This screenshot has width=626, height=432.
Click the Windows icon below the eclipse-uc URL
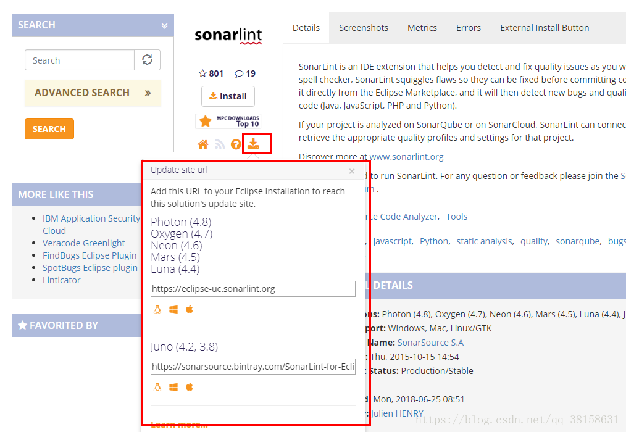pos(173,309)
